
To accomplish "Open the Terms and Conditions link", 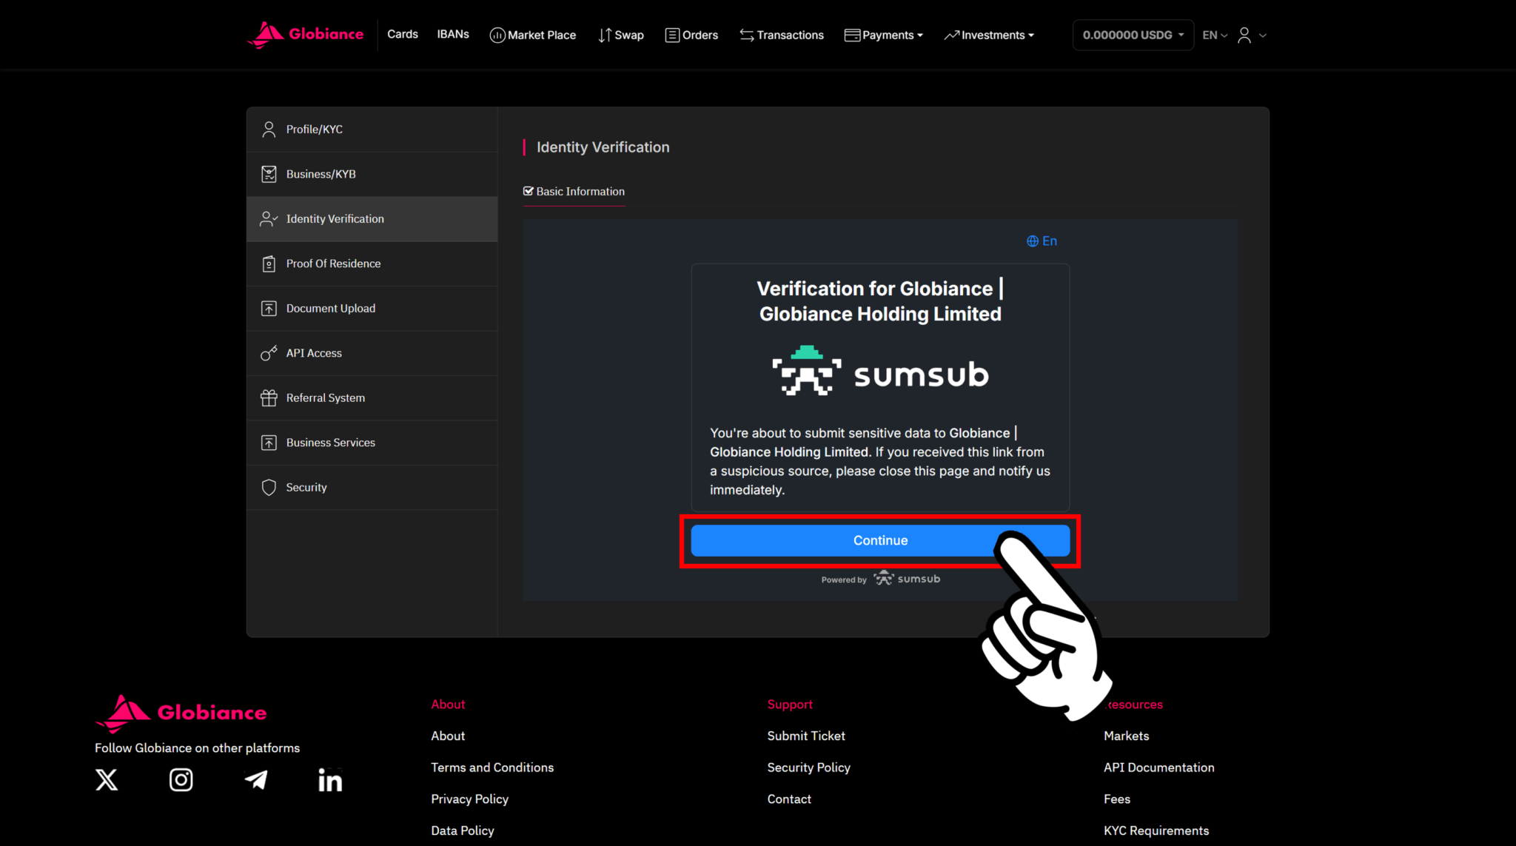I will point(492,768).
